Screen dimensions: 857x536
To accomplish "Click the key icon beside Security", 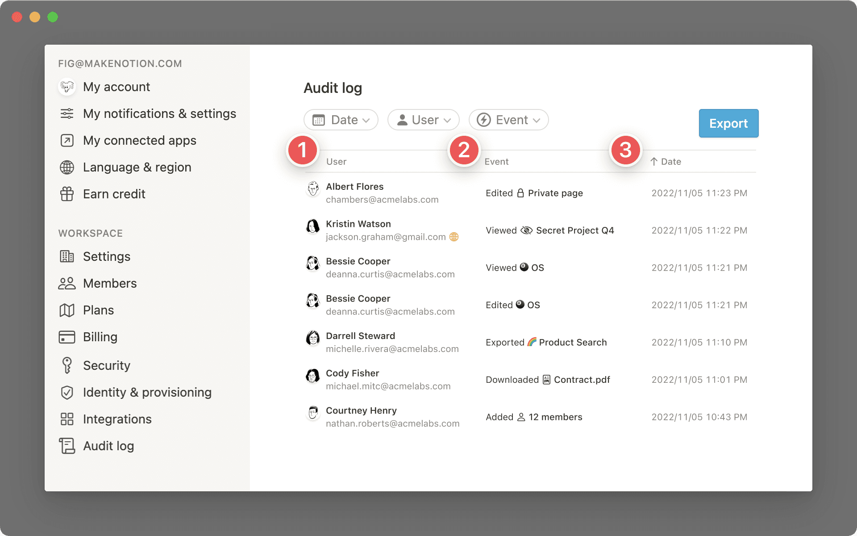I will [x=67, y=365].
